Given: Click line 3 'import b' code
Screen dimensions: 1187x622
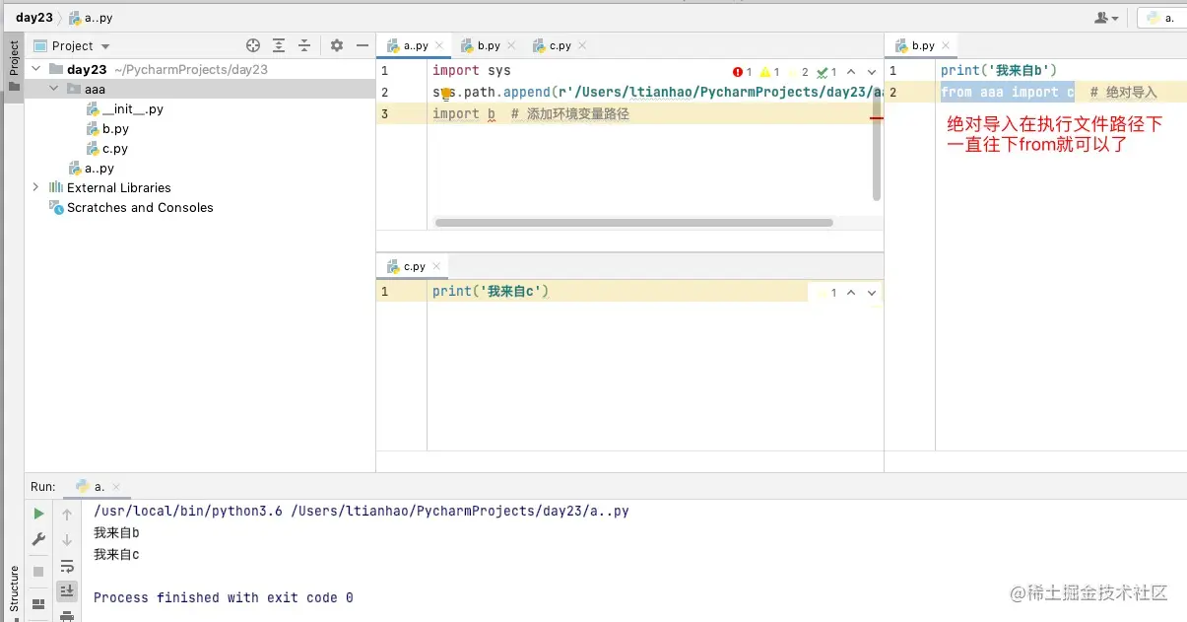Looking at the screenshot, I should click(463, 114).
